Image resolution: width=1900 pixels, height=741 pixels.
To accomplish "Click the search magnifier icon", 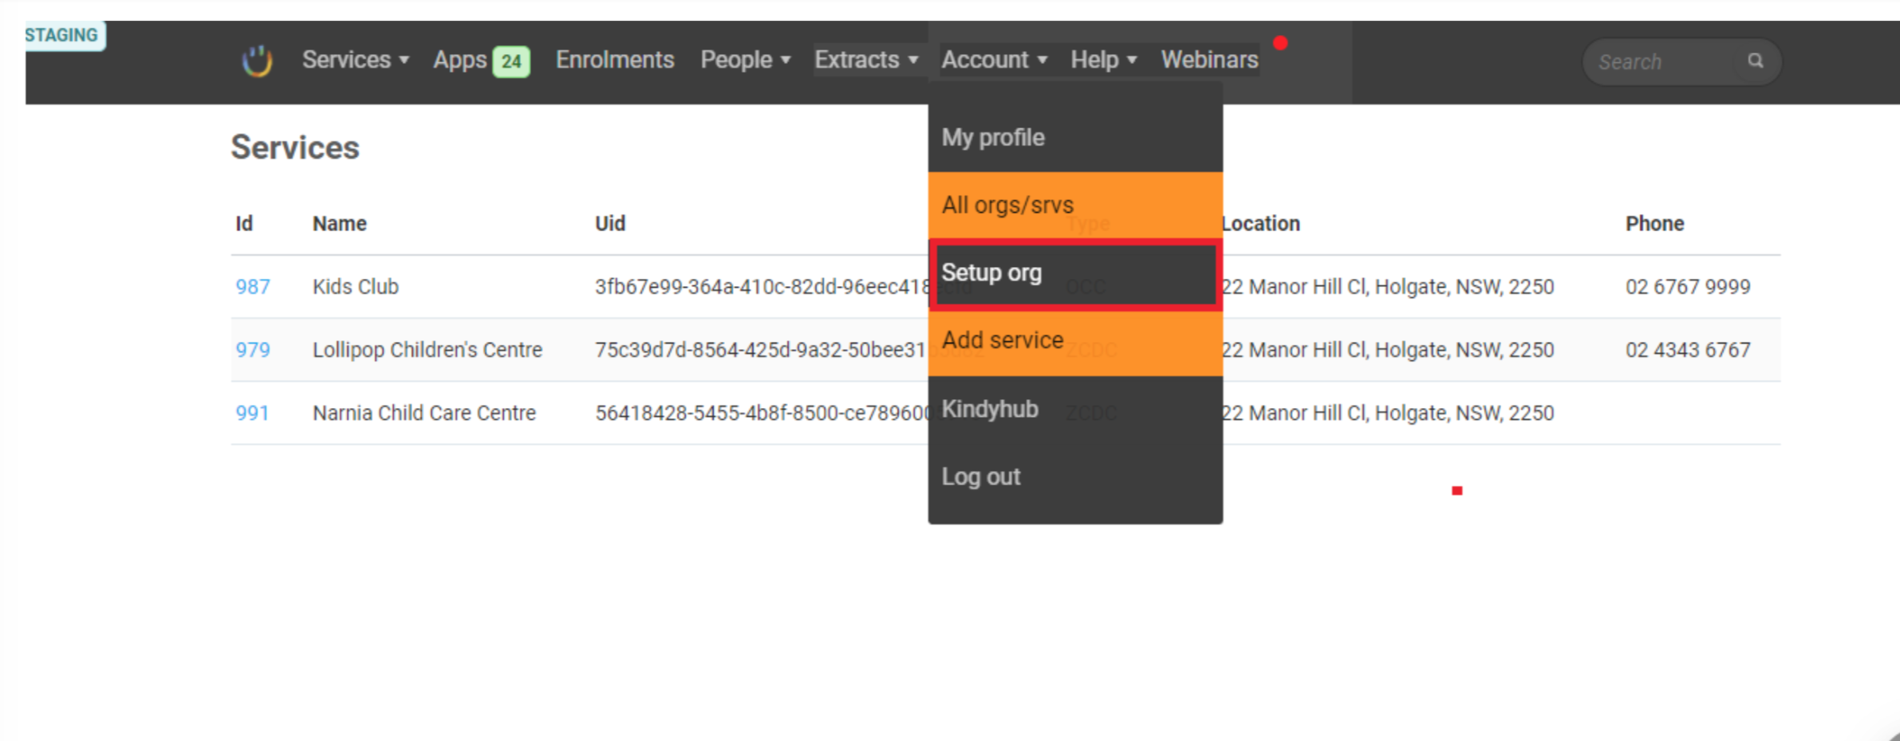I will click(1755, 61).
